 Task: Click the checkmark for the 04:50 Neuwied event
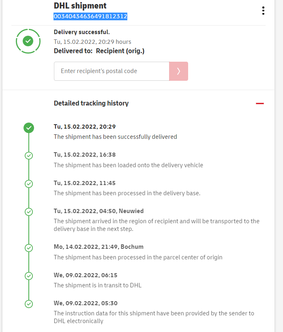tap(29, 211)
